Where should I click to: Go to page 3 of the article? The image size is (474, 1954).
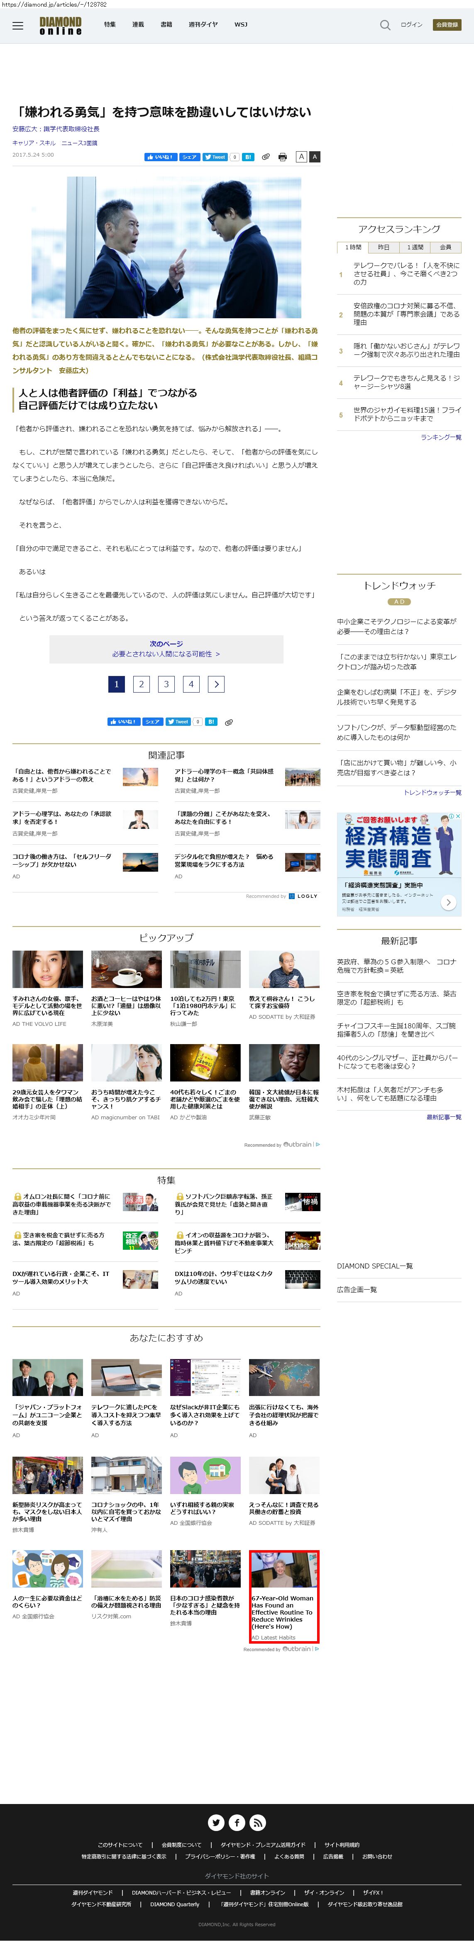pos(166,683)
